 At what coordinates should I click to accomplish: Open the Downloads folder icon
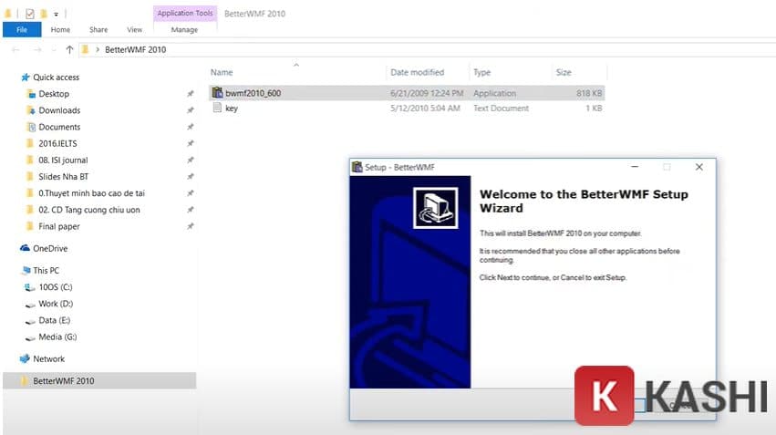click(x=31, y=110)
